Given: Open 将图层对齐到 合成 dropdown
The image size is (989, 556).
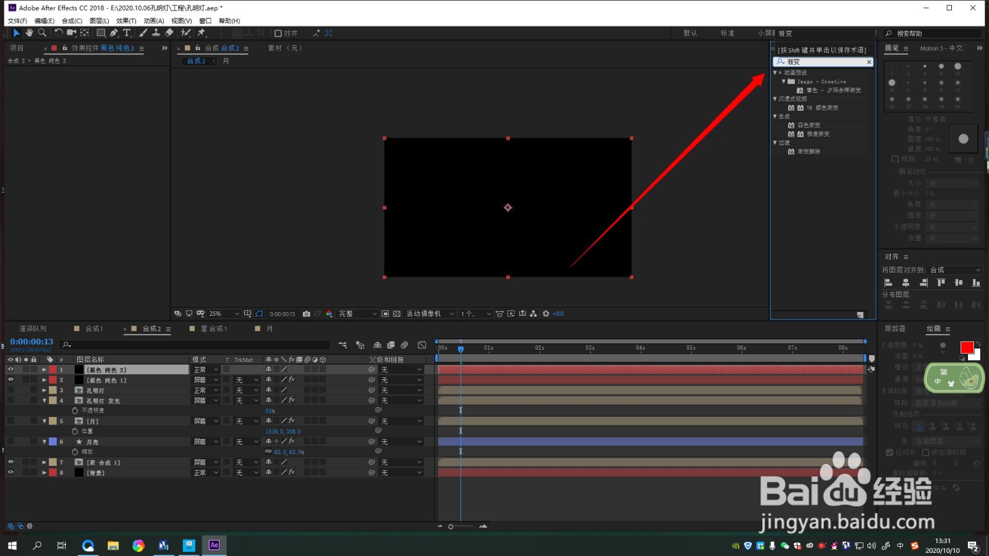Looking at the screenshot, I should pyautogui.click(x=956, y=270).
